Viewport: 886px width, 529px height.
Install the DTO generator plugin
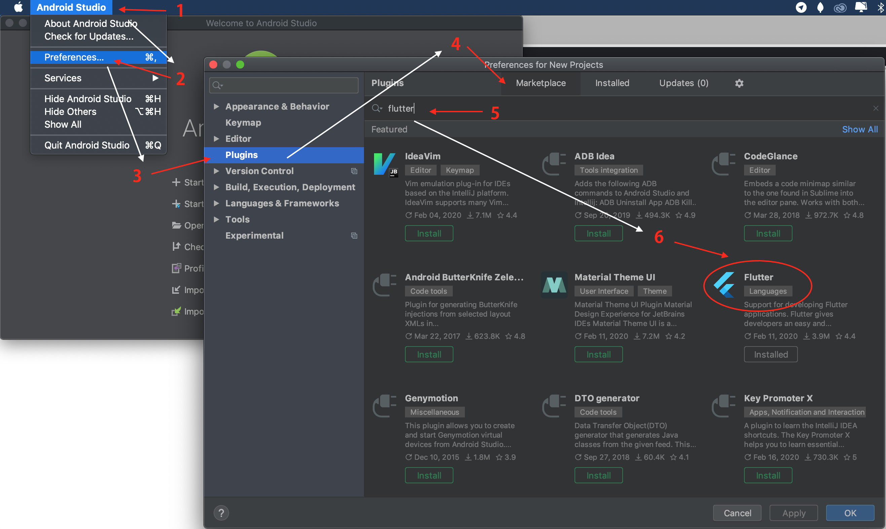[x=598, y=475]
